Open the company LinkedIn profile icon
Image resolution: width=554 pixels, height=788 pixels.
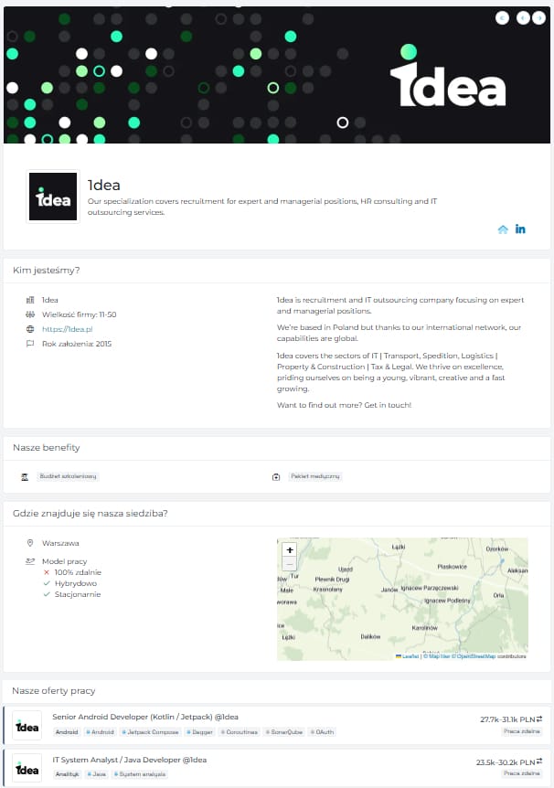point(520,229)
